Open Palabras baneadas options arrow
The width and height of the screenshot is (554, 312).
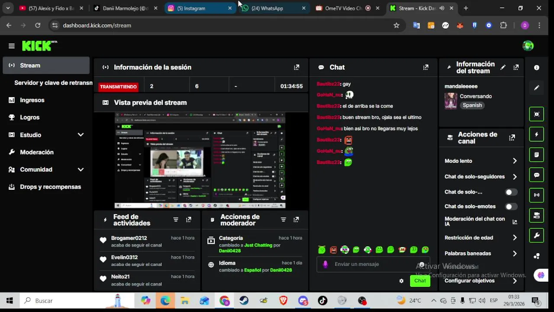click(x=515, y=253)
